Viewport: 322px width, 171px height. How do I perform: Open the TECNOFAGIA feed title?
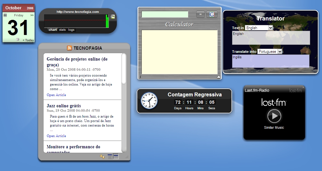click(88, 48)
